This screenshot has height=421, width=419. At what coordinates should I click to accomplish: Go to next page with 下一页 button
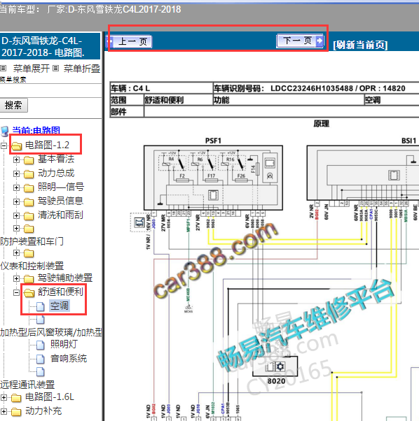point(300,41)
